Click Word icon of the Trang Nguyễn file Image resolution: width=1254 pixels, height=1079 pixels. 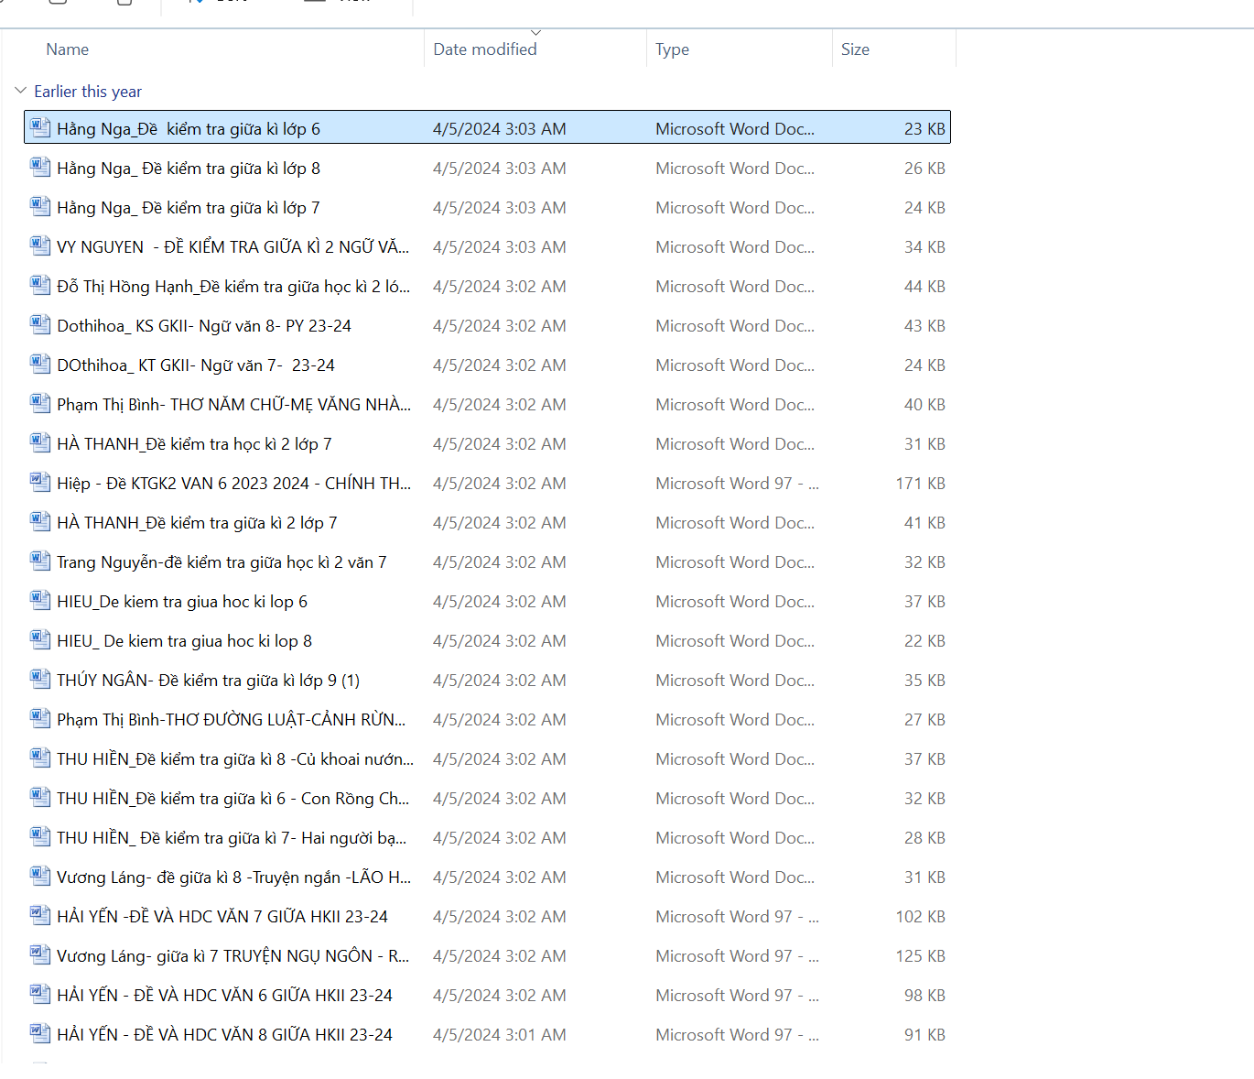point(40,561)
